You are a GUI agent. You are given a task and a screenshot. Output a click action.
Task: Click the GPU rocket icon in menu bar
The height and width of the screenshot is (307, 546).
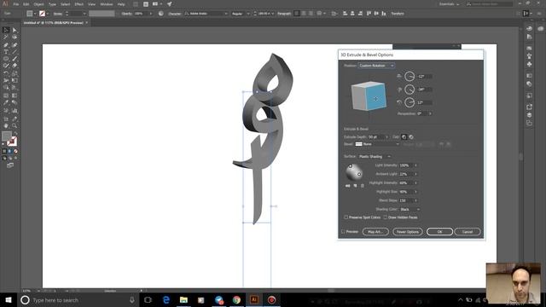pyautogui.click(x=169, y=4)
